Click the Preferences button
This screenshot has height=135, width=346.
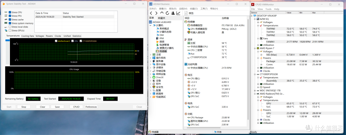[x=91, y=107]
